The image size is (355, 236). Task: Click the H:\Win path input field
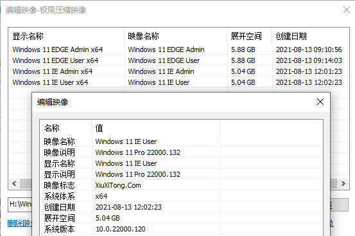point(20,205)
